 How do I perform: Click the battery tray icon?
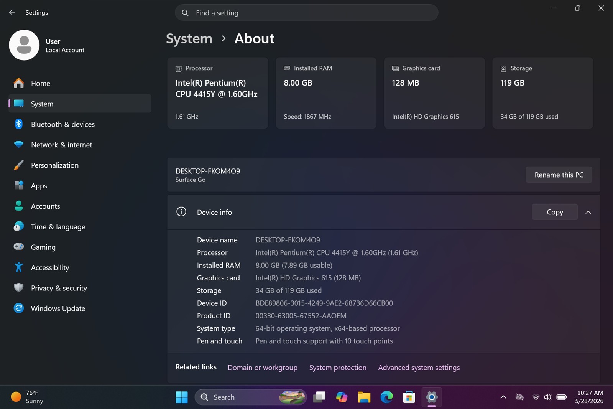562,397
